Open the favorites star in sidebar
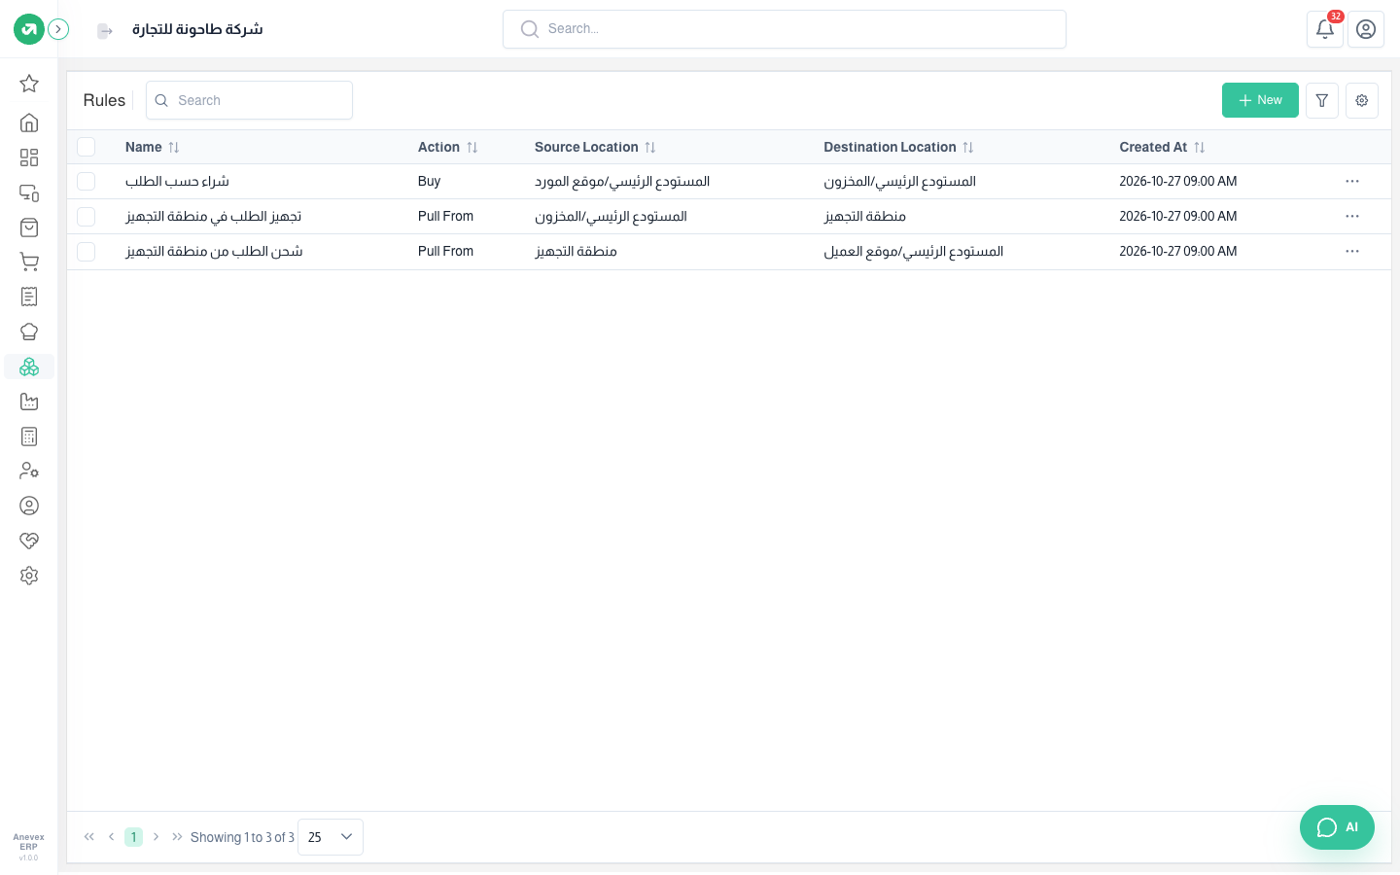This screenshot has height=875, width=1400. tap(29, 84)
